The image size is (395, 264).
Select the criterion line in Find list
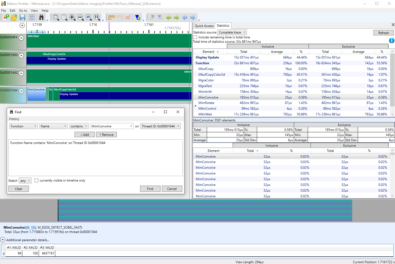pos(58,143)
